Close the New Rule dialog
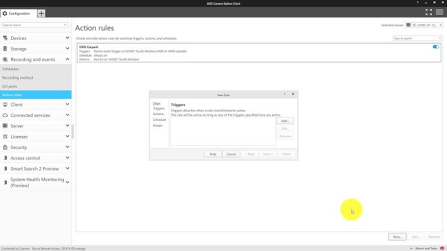 [293, 94]
